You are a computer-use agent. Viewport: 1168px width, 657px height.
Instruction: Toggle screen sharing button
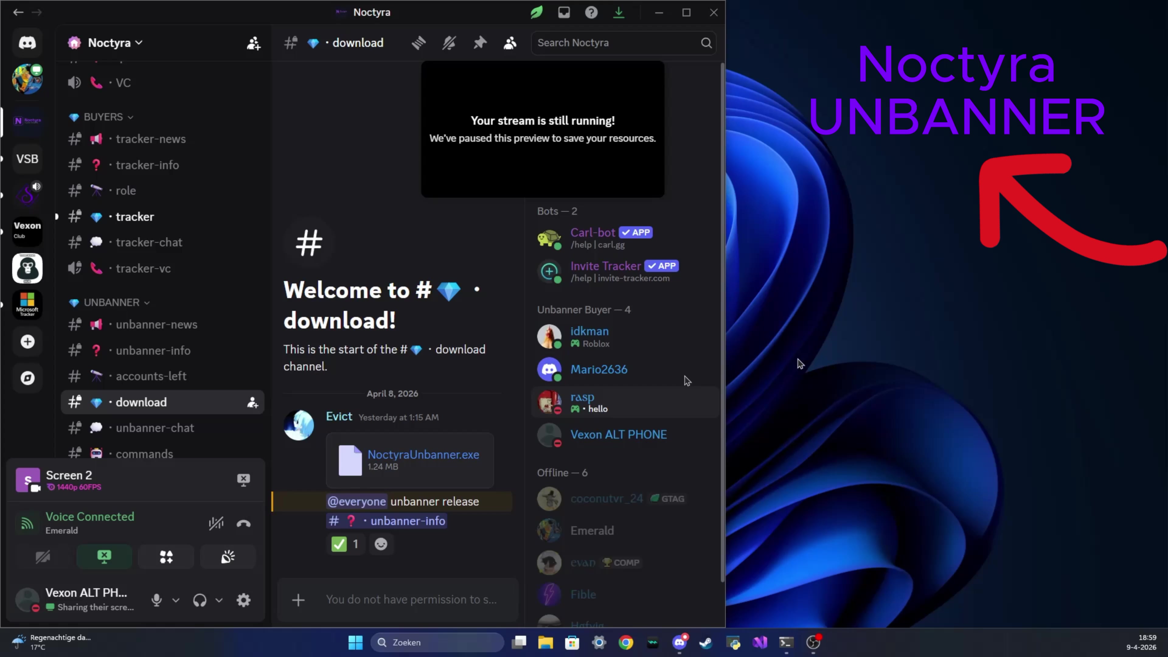104,557
